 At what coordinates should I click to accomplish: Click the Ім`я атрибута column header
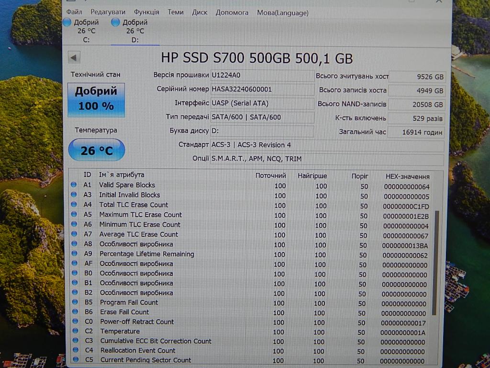click(x=122, y=174)
